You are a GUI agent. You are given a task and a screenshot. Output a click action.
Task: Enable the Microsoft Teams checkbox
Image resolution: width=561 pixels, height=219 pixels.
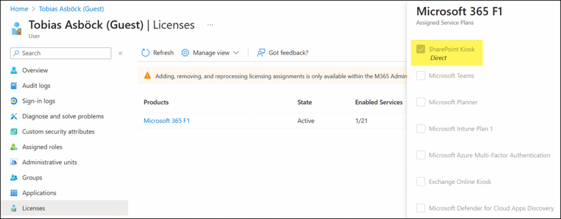(x=421, y=76)
